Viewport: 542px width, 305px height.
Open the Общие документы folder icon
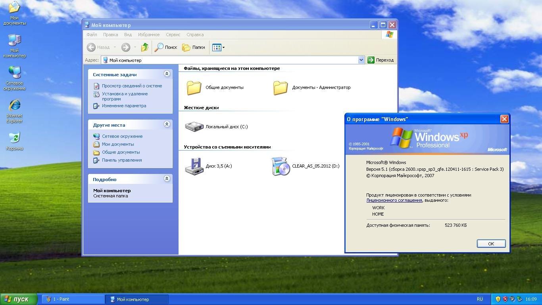(x=194, y=87)
